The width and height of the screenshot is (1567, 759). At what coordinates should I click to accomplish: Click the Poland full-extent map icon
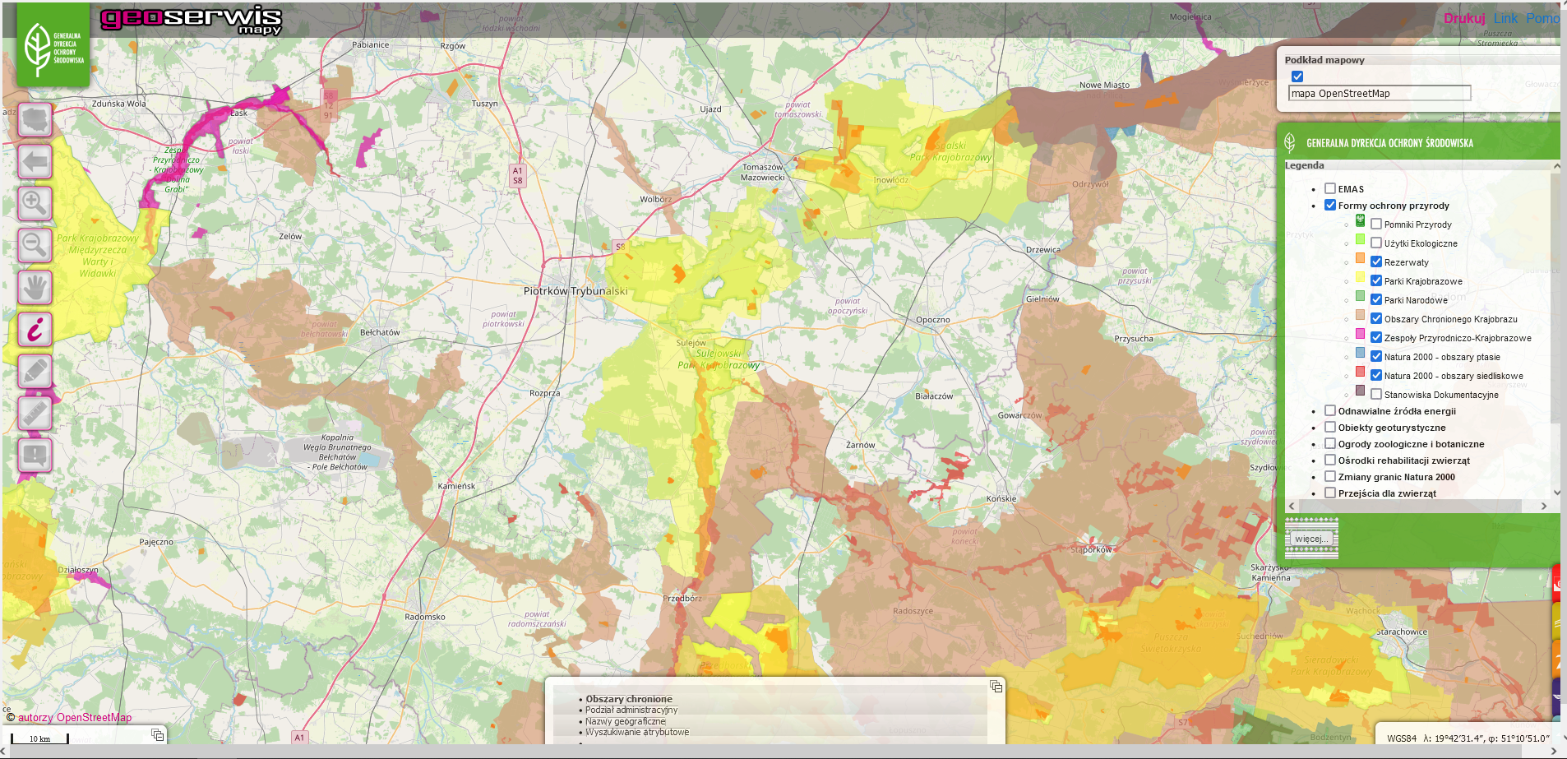point(35,120)
